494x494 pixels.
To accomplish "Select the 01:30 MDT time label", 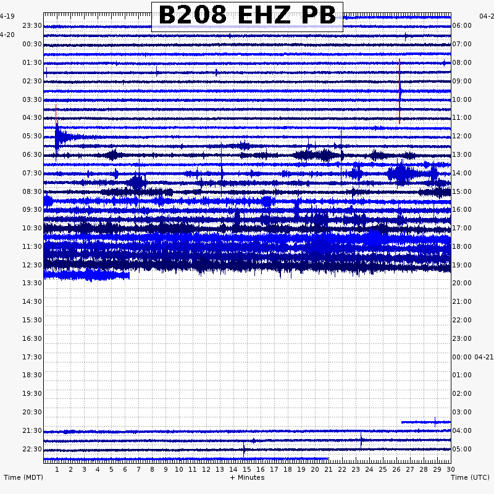I will tap(32, 63).
